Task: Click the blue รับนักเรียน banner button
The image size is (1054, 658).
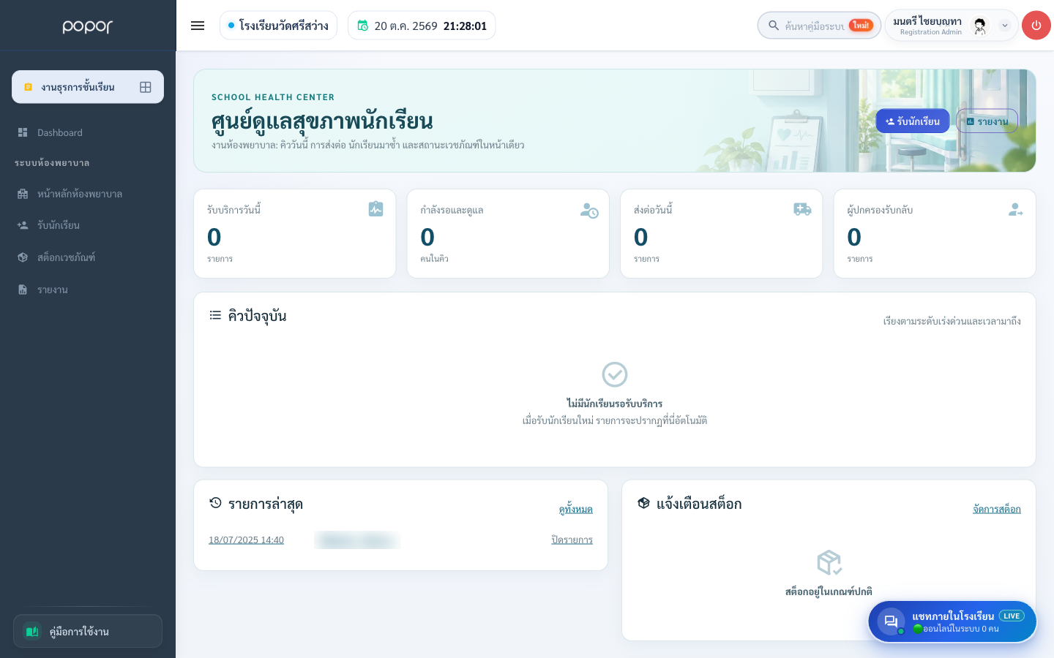Action: (x=913, y=121)
